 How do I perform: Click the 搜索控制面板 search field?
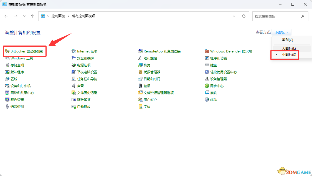pyautogui.click(x=277, y=16)
